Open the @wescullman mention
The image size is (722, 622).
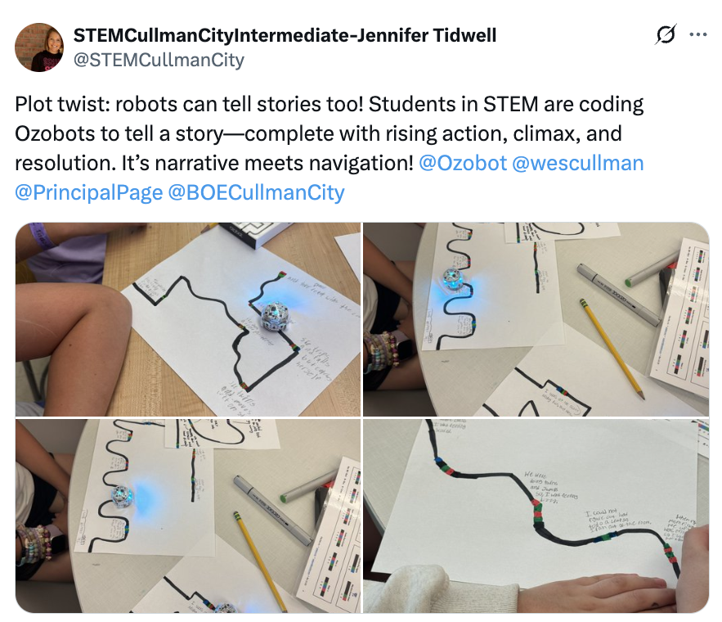pyautogui.click(x=577, y=163)
